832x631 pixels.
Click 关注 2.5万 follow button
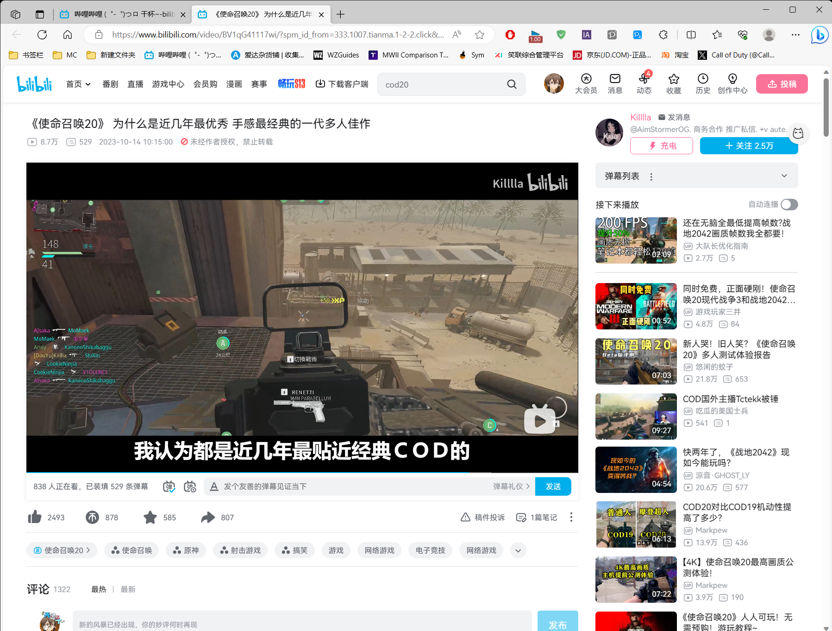coord(749,145)
